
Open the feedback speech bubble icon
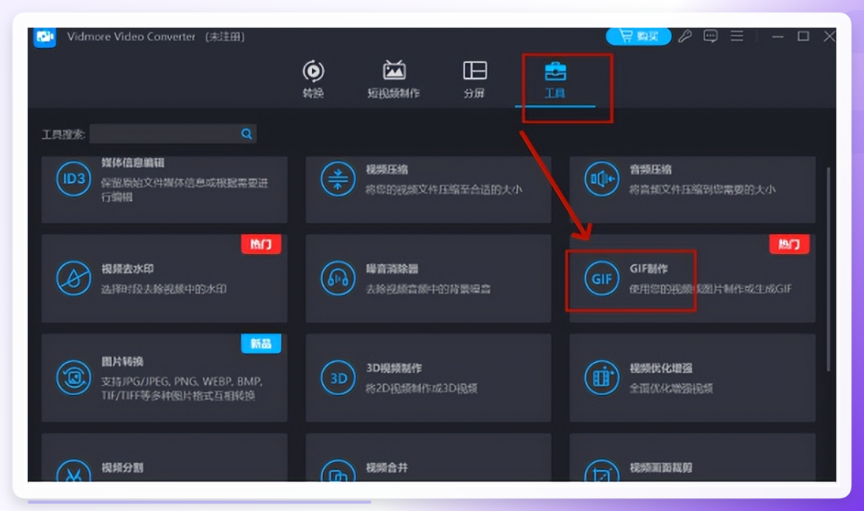(710, 36)
